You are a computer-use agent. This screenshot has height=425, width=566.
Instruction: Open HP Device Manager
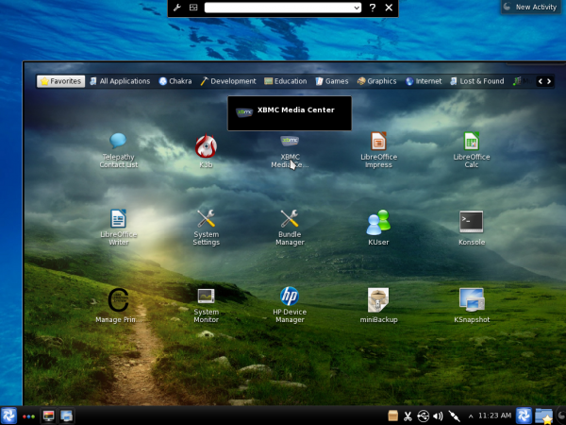point(290,305)
